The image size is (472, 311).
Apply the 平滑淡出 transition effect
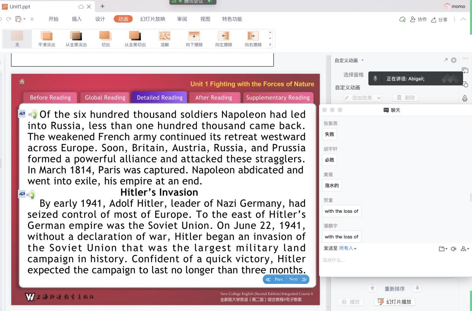[47, 39]
